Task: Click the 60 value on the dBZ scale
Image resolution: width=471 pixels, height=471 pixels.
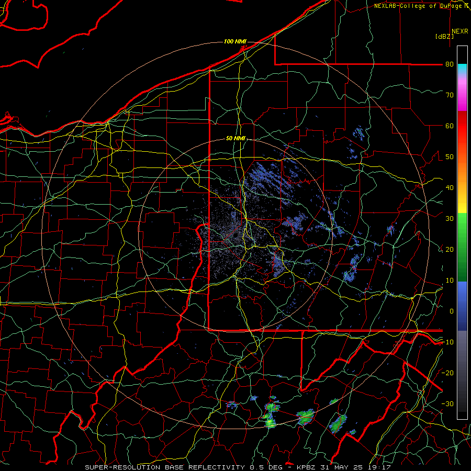Action: (450, 126)
